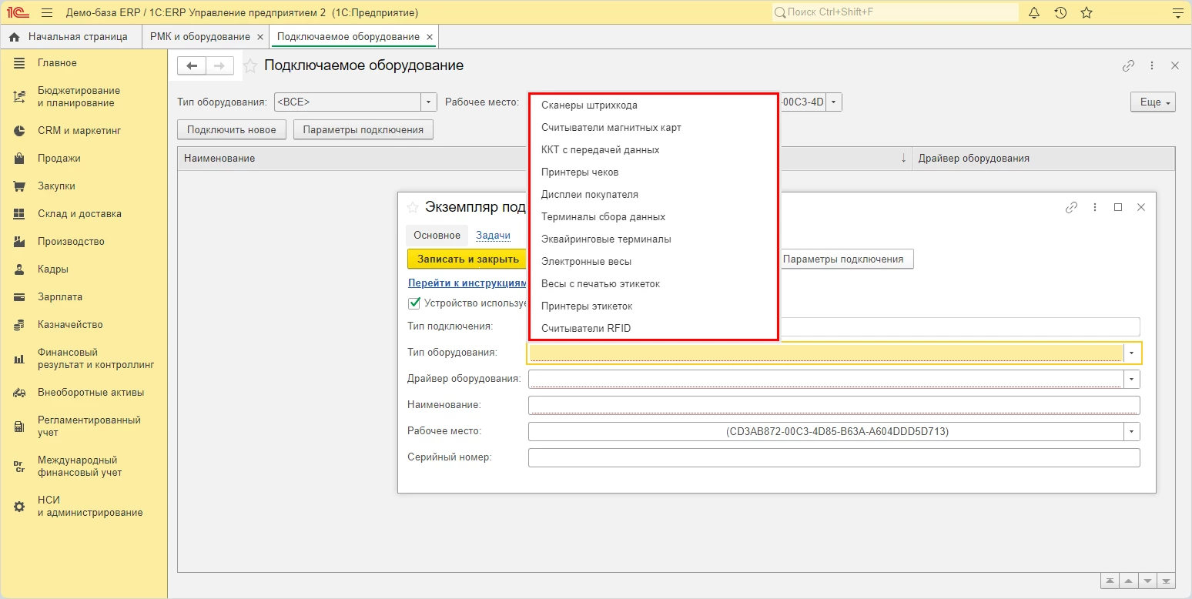This screenshot has width=1192, height=599.
Task: Click the back navigation arrow
Action: point(193,66)
